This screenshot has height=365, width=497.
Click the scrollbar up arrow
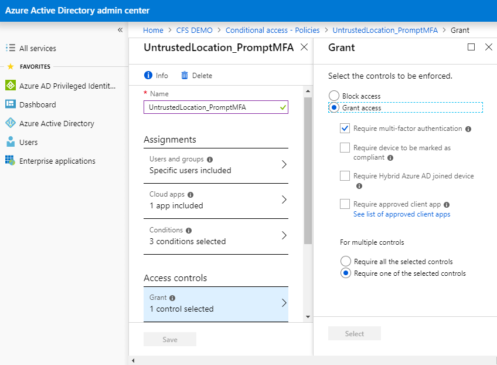coord(308,91)
